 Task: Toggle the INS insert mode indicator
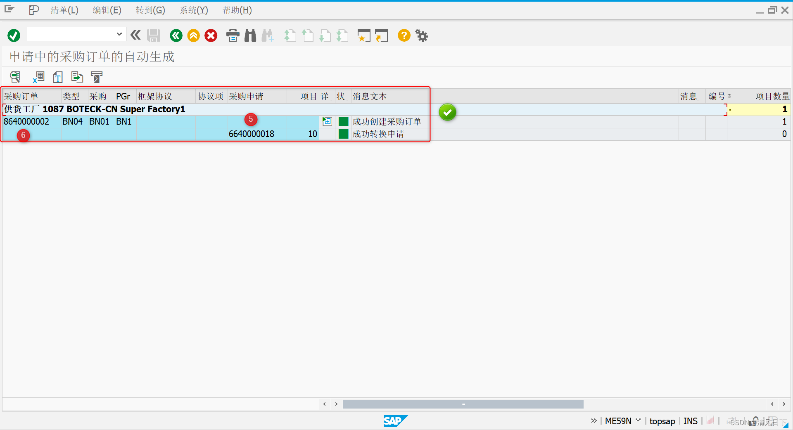click(690, 421)
